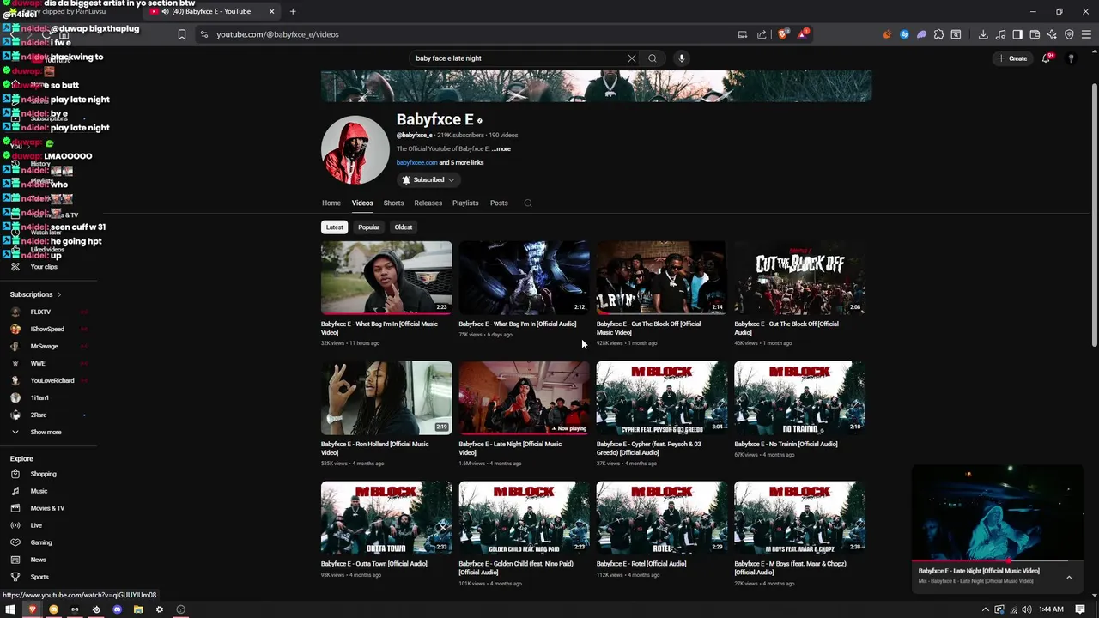Screen dimensions: 1099x618
Task: Open the YouTube account avatar menu
Action: pyautogui.click(x=1071, y=58)
